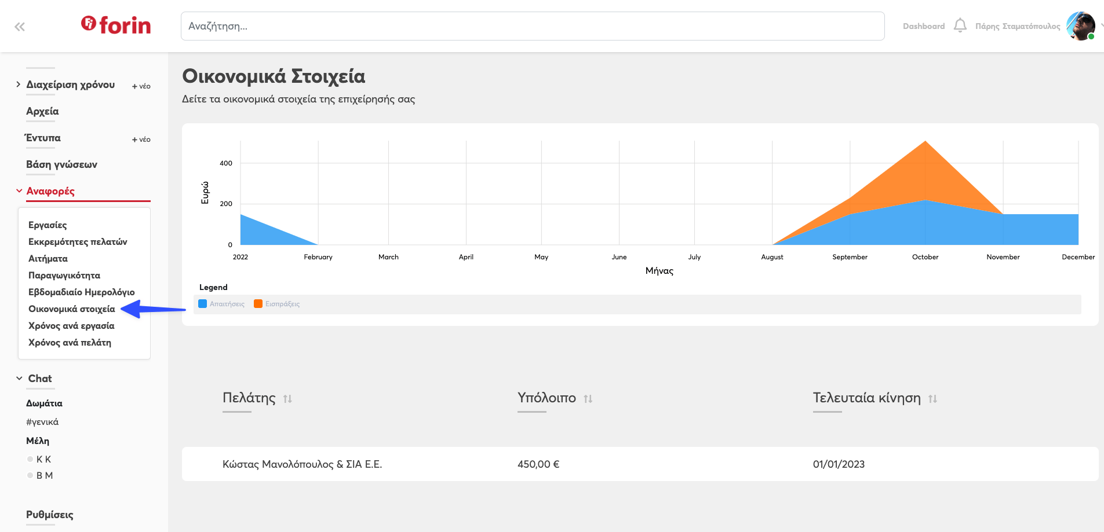Sort table by Τελευταία κίνηση column

click(x=932, y=399)
